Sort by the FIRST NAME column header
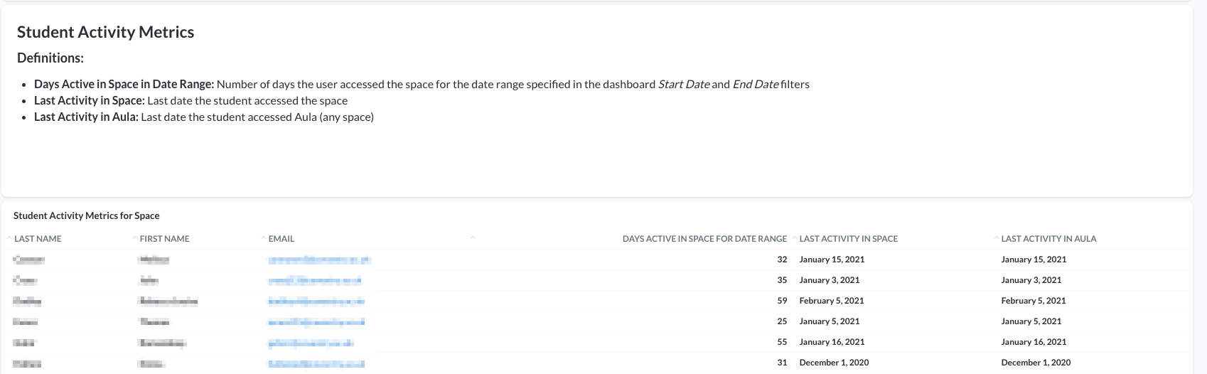The width and height of the screenshot is (1207, 374). pos(164,239)
